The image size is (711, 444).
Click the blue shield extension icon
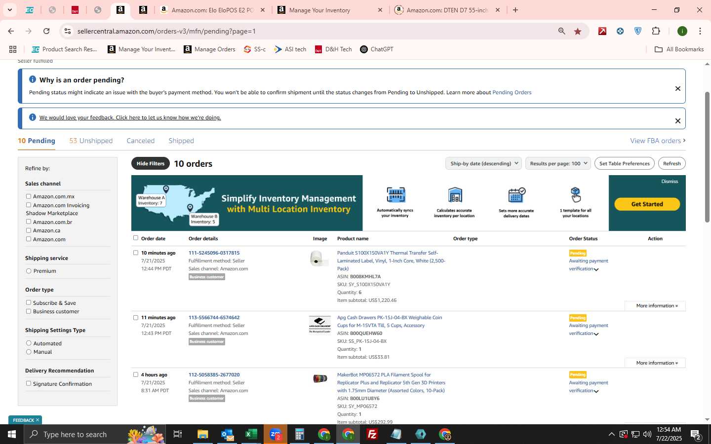(638, 31)
